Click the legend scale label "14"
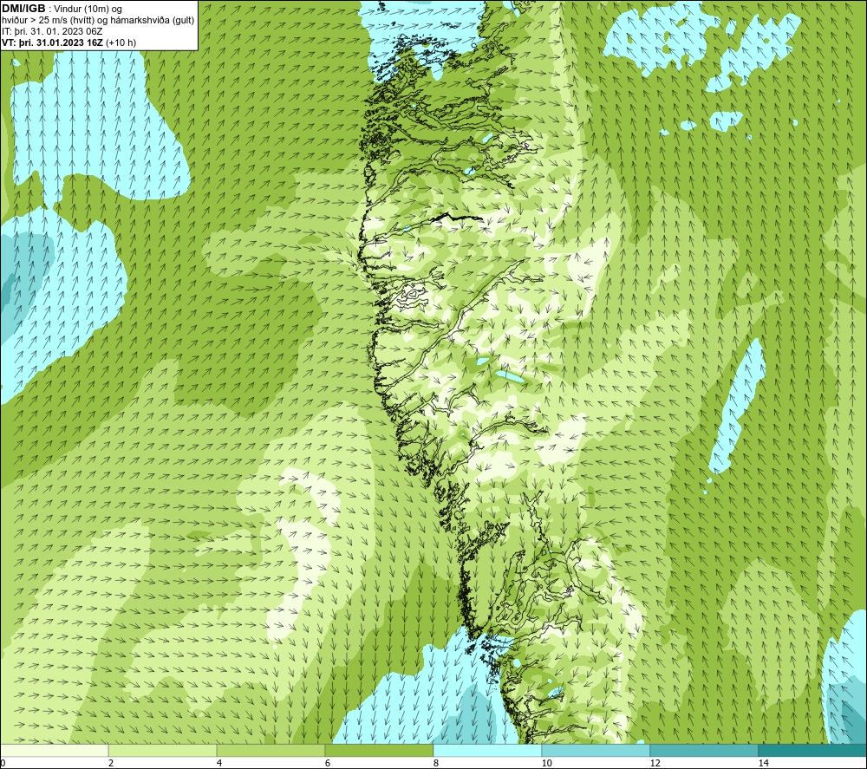The image size is (867, 769). pos(763,763)
